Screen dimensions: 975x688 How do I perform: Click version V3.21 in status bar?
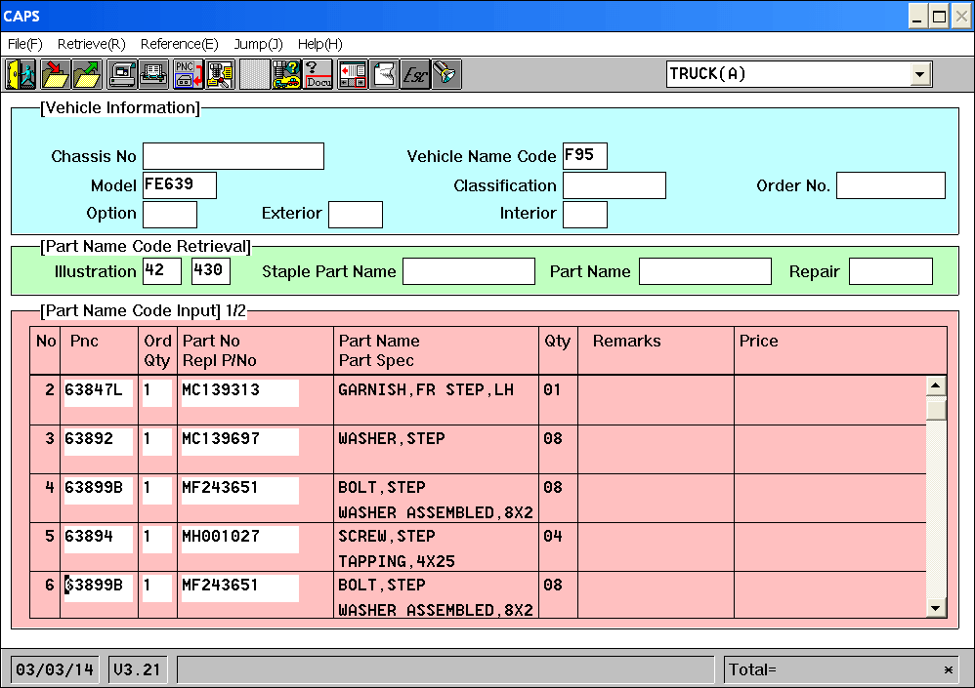pos(138,670)
